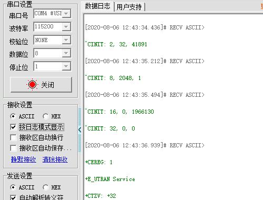The width and height of the screenshot is (263, 200).
Task: Click timestamp 12:43:35.212 RECV line
Action: coord(145,61)
